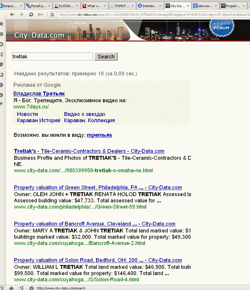Open Opera Link cloud icon in status bar

[x=11, y=288]
